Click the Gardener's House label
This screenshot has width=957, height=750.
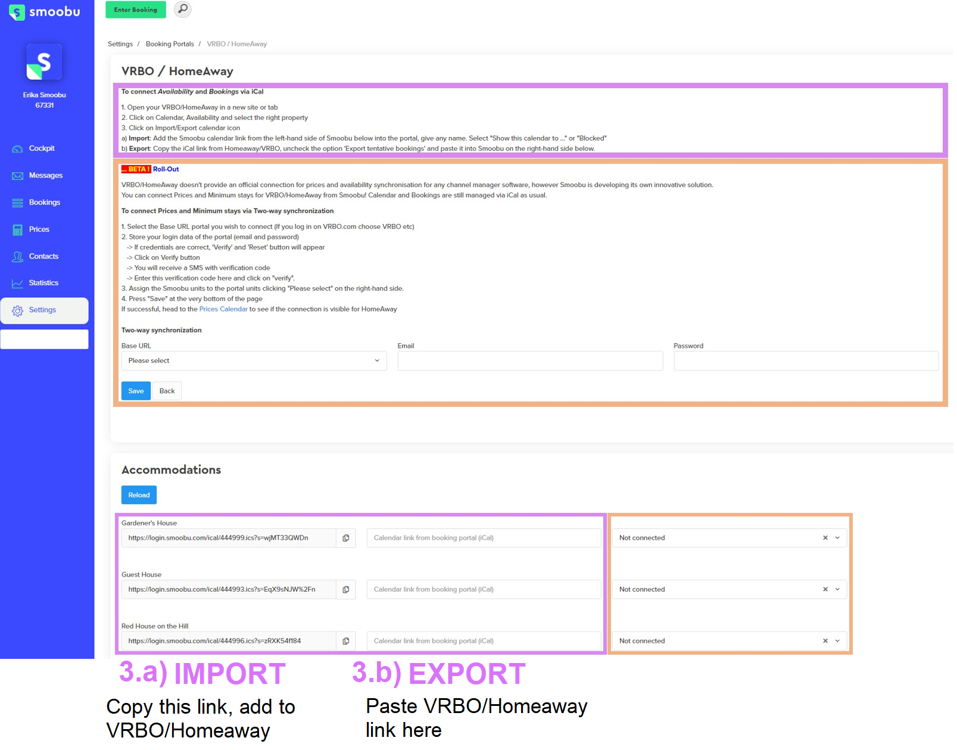pos(149,524)
